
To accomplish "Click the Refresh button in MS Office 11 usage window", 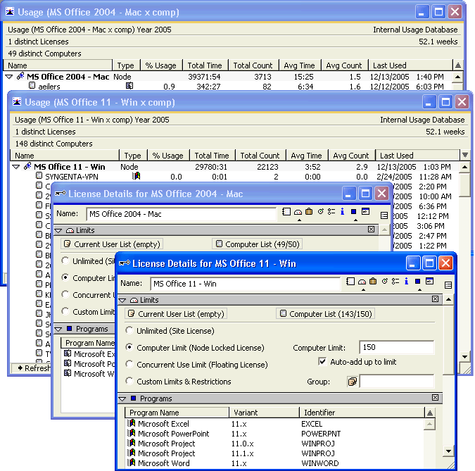I will tap(32, 368).
